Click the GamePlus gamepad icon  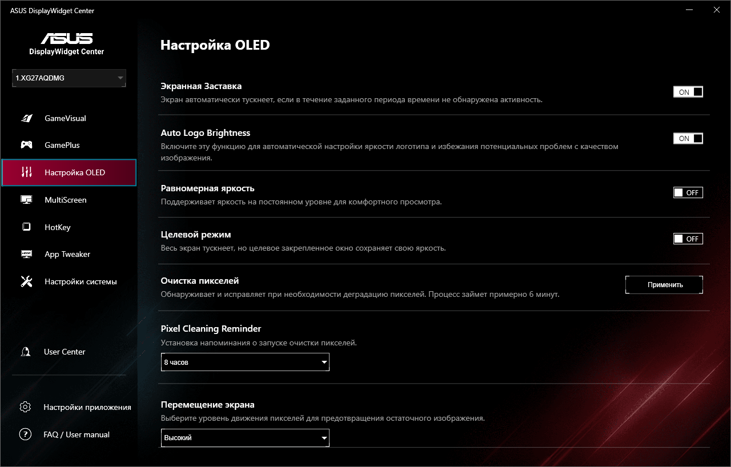(x=26, y=145)
